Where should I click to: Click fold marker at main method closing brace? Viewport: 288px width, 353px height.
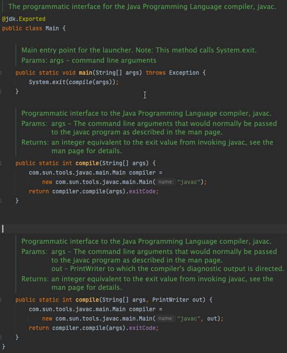click(1, 92)
